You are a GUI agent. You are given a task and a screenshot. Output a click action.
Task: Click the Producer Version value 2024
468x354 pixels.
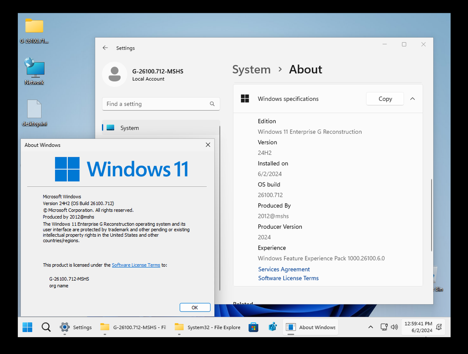(x=264, y=237)
